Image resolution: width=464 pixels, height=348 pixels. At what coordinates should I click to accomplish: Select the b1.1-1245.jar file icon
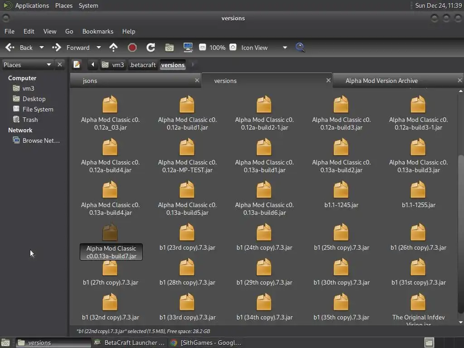point(341,190)
